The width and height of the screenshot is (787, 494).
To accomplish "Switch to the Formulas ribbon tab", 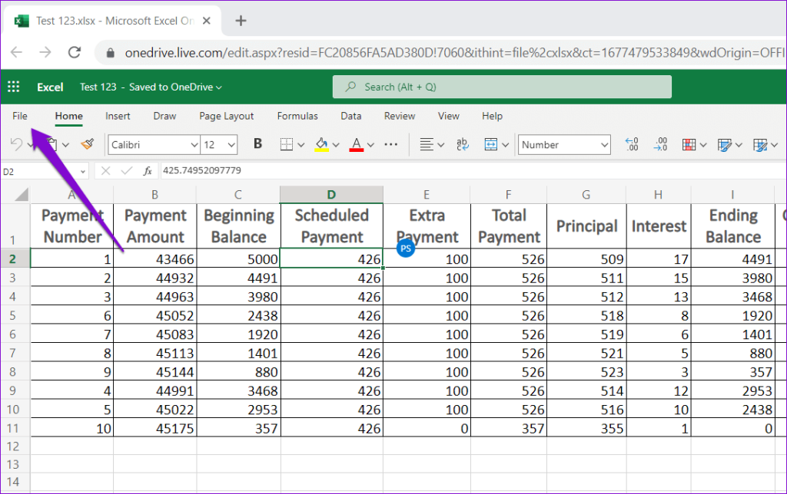I will [x=297, y=116].
